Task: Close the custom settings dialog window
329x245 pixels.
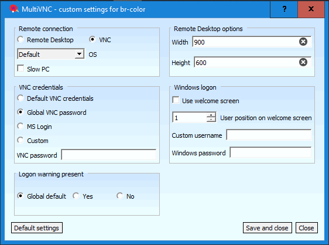Action: point(311,9)
